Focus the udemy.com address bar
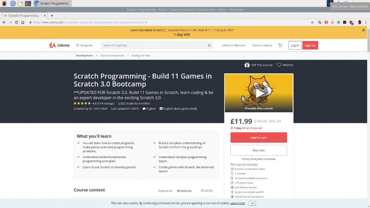The image size is (370, 208). click(x=170, y=22)
